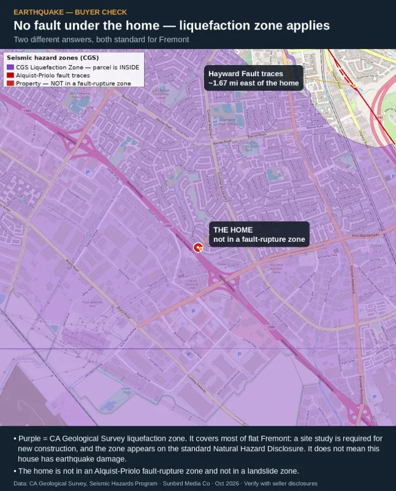Click the bullet beginning 'Purple = CA Geological Survey'
The image size is (396, 491).
(198, 449)
